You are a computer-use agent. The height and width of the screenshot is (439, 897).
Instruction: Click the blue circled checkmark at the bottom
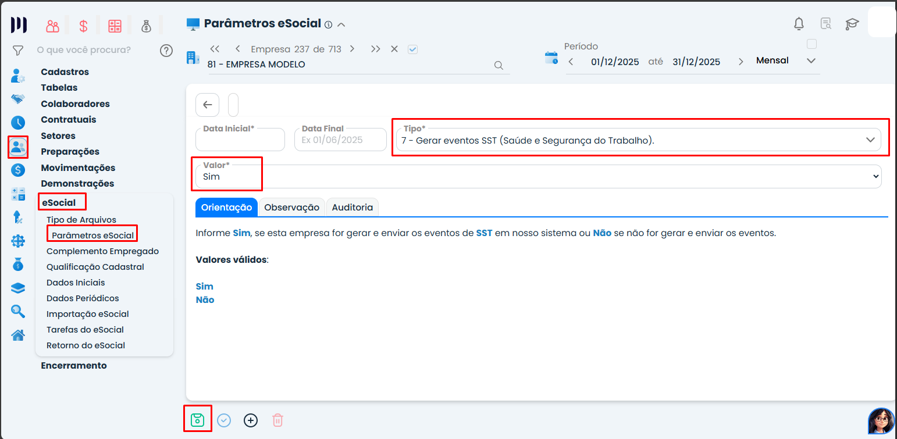[x=224, y=420]
